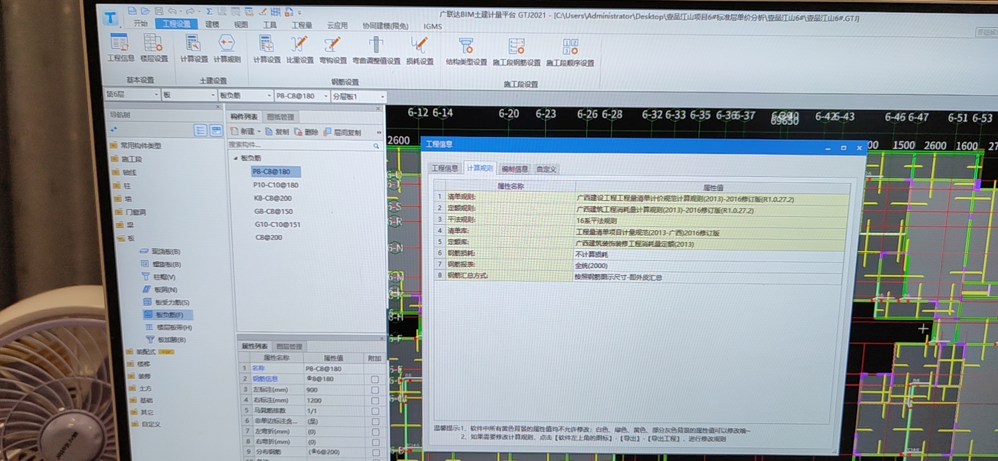The image size is (998, 461).
Task: Open 施工段钢筋设置 in the ribbon
Action: point(516,52)
